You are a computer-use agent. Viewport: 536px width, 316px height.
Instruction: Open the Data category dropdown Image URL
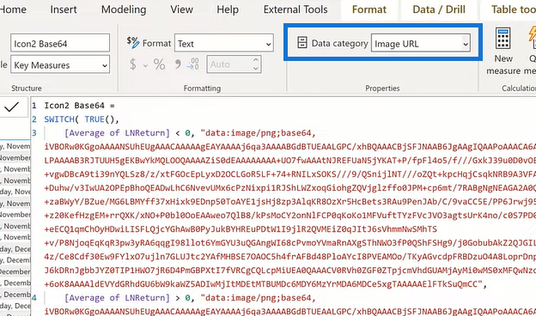tap(421, 43)
